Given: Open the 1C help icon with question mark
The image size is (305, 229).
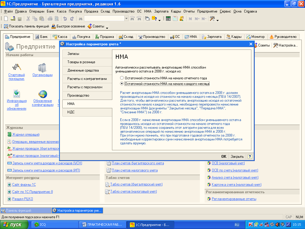Looking at the screenshot, I should (154, 19).
